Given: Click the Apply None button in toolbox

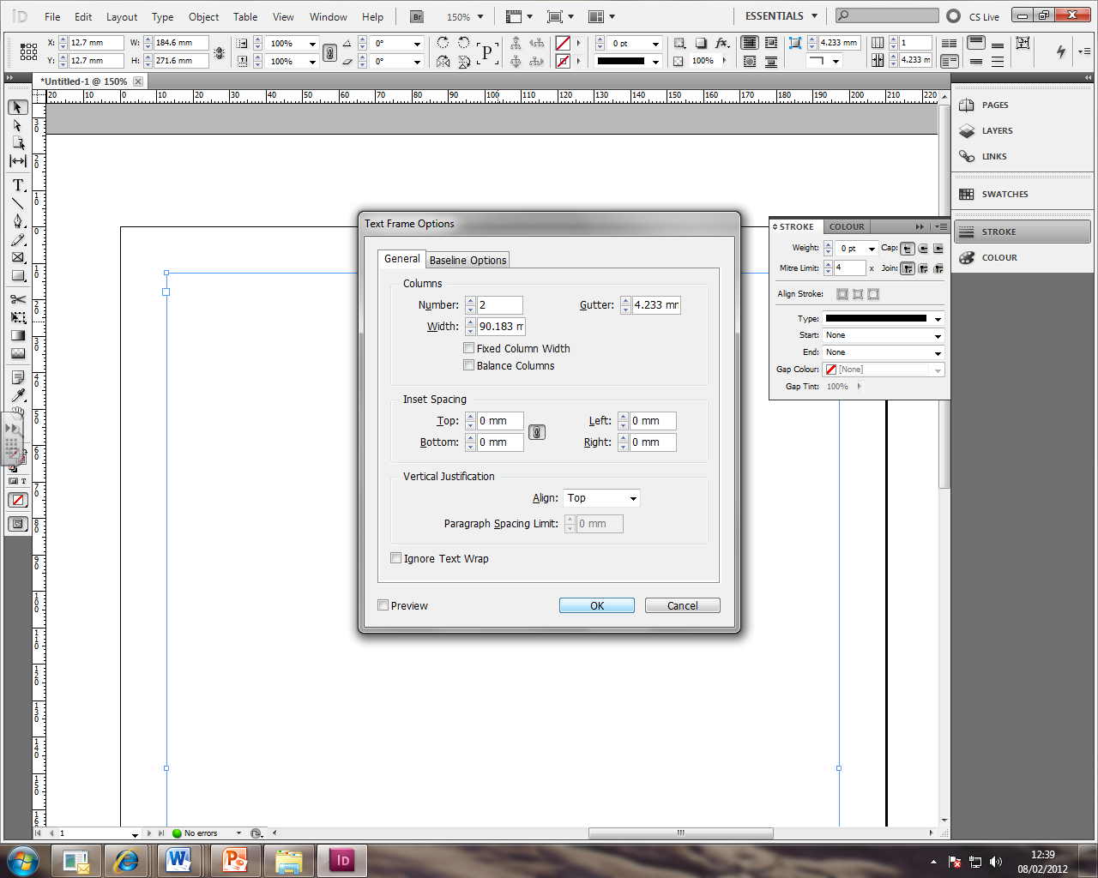Looking at the screenshot, I should coord(17,500).
